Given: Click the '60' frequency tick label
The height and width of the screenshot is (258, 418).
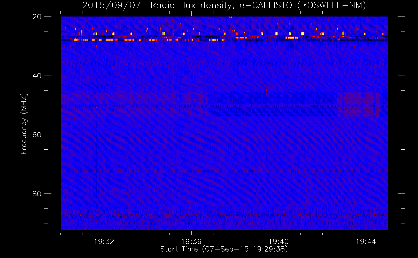Looking at the screenshot, I should pyautogui.click(x=37, y=135).
